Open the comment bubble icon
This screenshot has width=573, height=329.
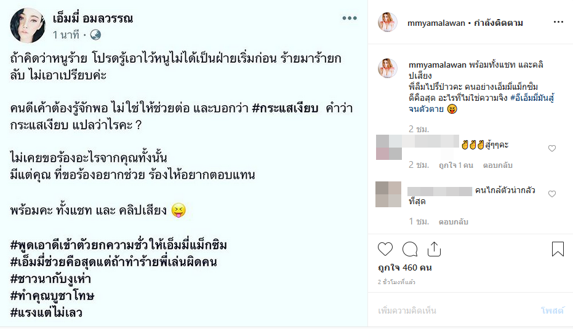pos(410,249)
